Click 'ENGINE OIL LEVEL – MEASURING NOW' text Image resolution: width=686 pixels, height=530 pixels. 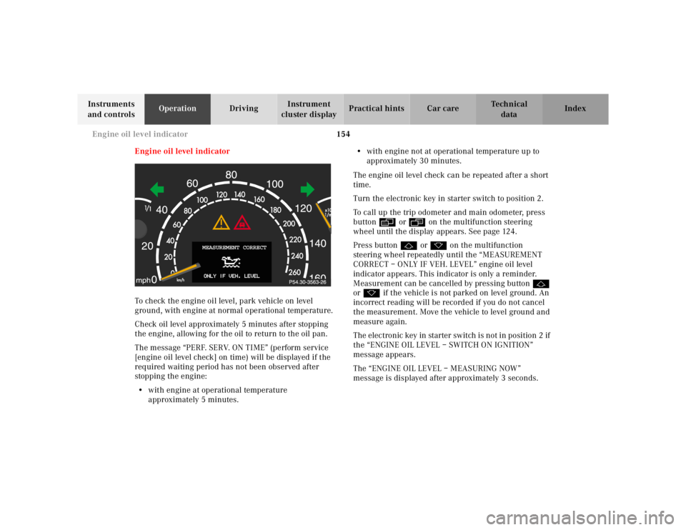pyautogui.click(x=446, y=369)
